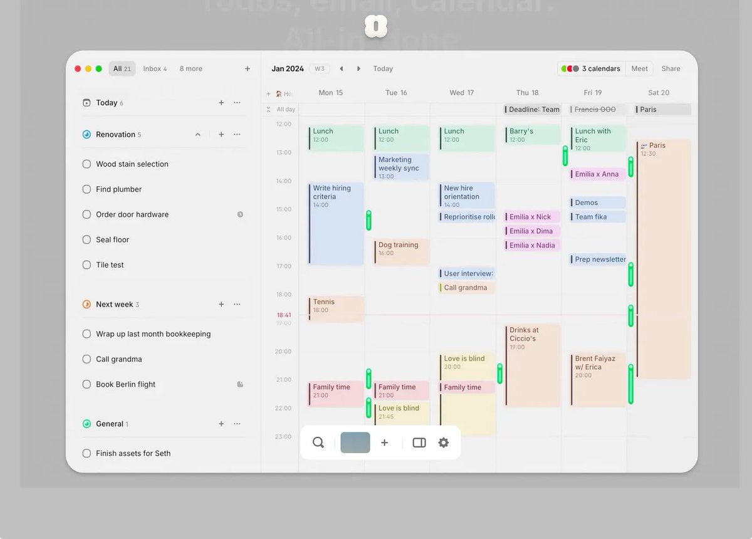Select the Sat 20 day header

point(659,93)
